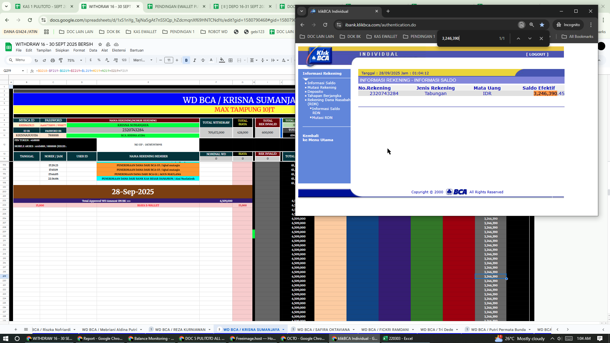Open the cell borders tool
610x343 pixels.
click(230, 60)
